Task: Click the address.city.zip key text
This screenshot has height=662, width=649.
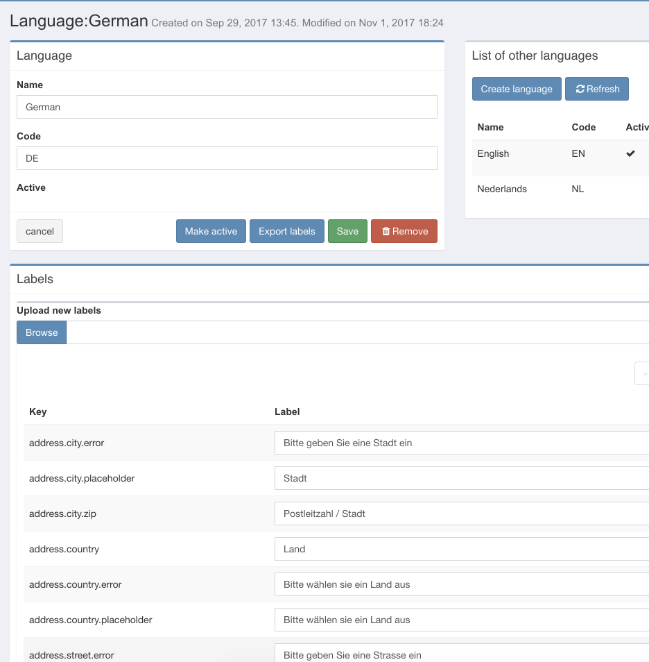Action: pyautogui.click(x=62, y=514)
